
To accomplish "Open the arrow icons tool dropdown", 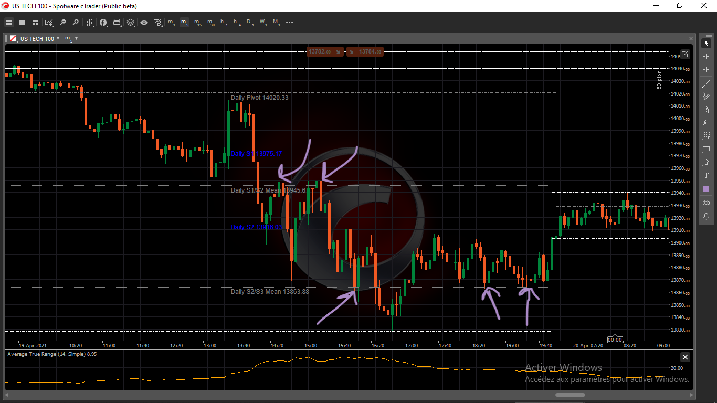I will click(x=706, y=163).
